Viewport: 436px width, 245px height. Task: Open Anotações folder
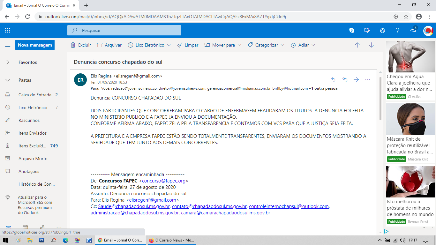coord(34,171)
